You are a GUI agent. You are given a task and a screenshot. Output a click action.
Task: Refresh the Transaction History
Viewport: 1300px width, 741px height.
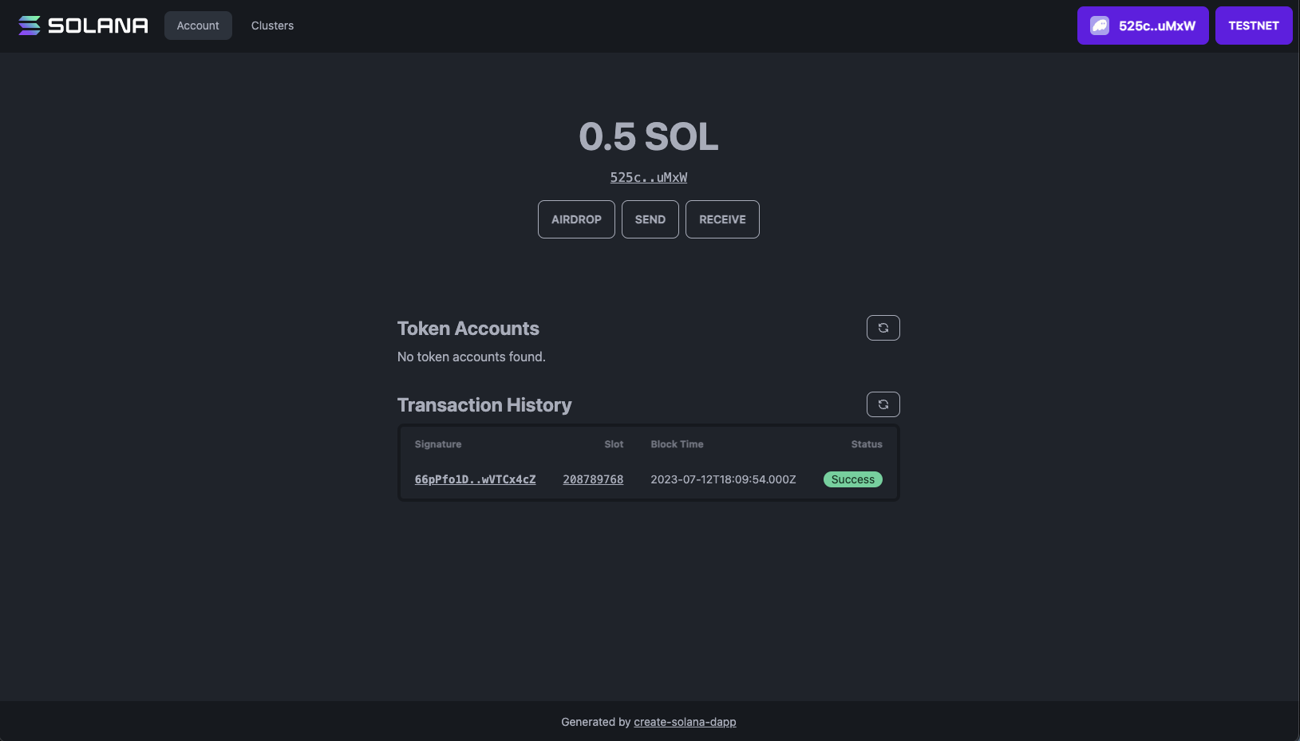tap(883, 404)
